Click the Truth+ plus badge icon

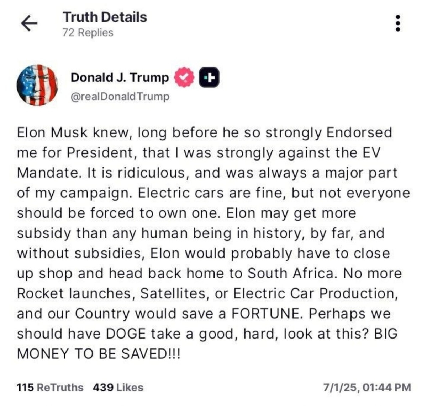(x=209, y=77)
